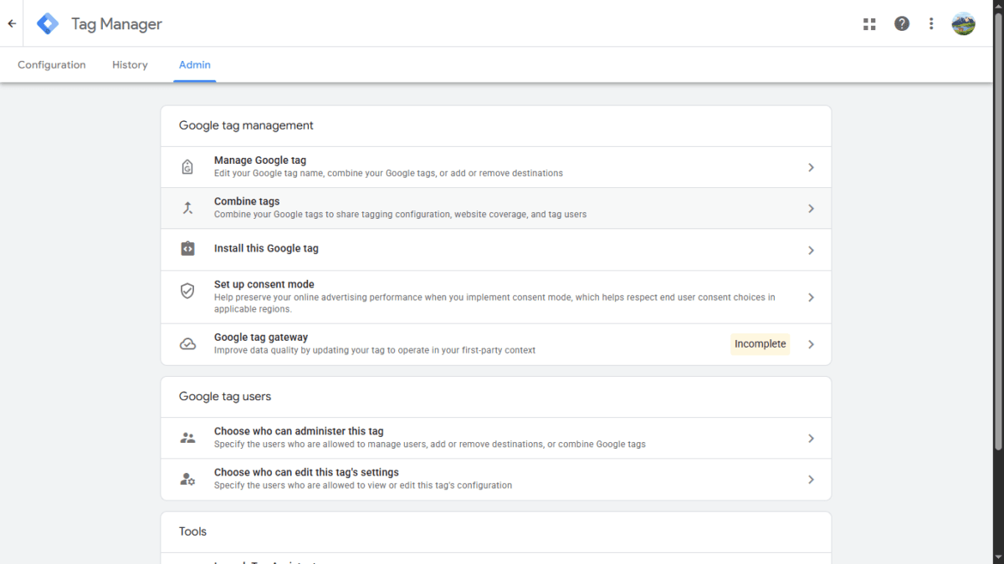Image resolution: width=1004 pixels, height=564 pixels.
Task: Click the Tag Manager logo icon
Action: [x=48, y=23]
